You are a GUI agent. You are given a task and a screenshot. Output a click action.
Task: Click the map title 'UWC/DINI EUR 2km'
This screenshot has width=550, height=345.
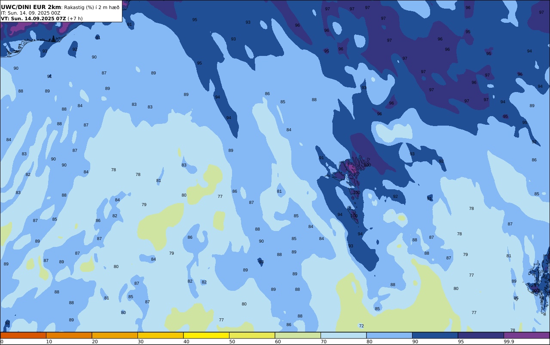(x=31, y=7)
